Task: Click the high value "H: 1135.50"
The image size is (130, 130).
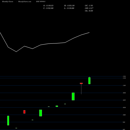Action: click(69, 6)
